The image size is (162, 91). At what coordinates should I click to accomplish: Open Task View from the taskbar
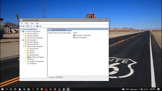click(15, 89)
